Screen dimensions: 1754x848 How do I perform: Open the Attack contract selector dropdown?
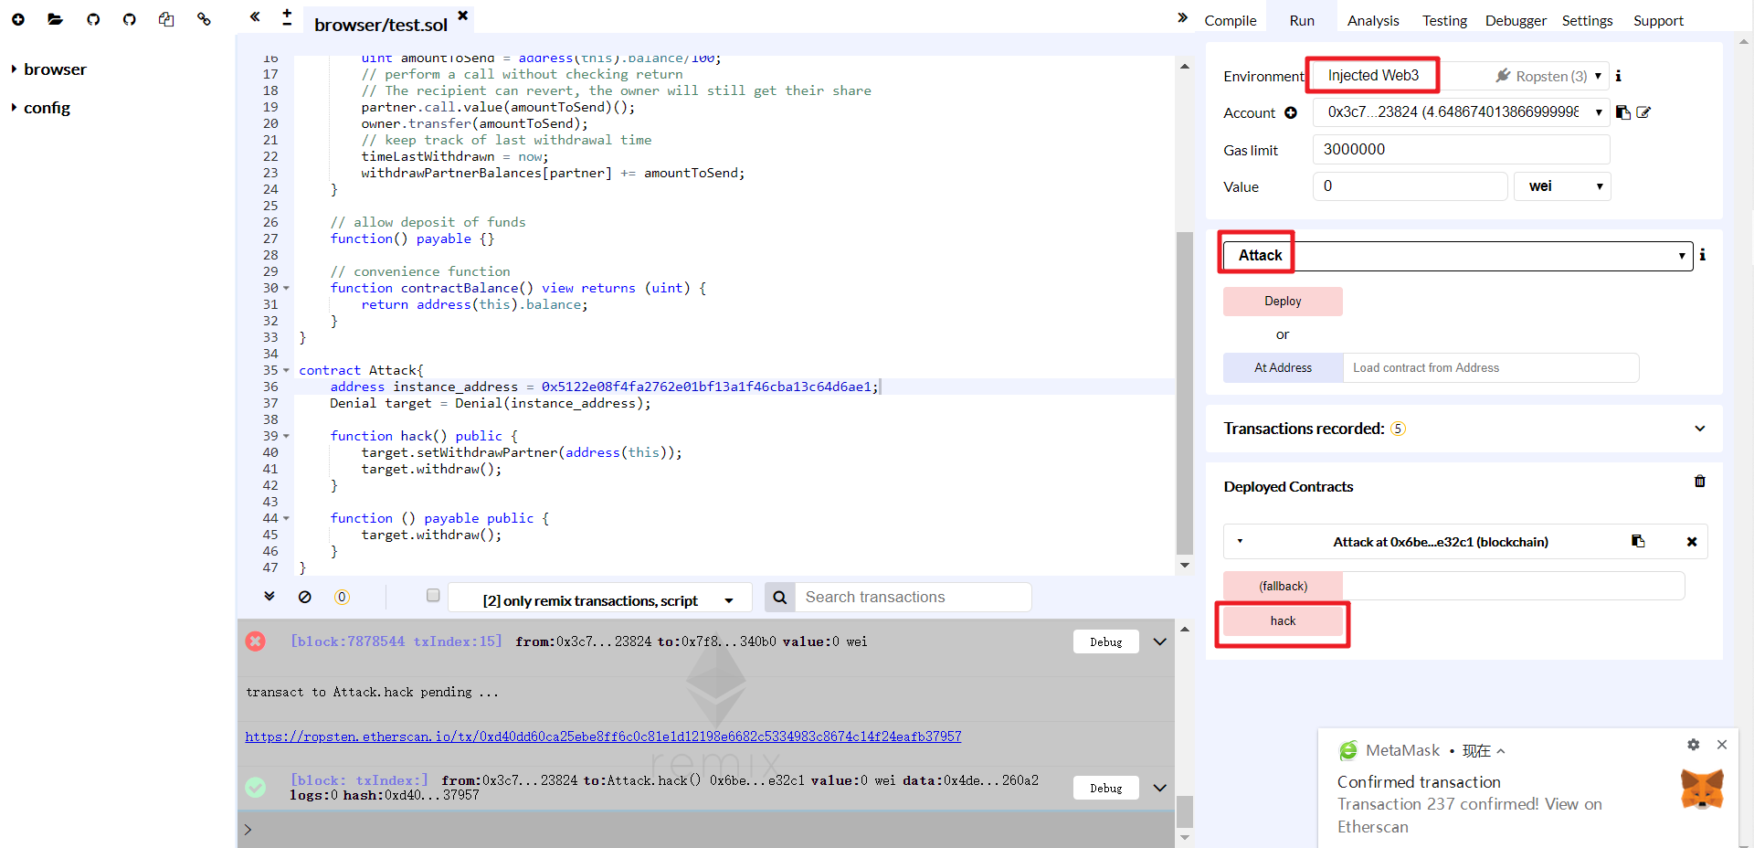click(1459, 255)
